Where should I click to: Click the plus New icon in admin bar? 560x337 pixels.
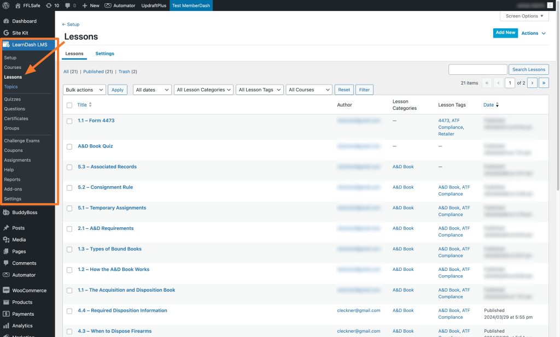click(x=85, y=5)
